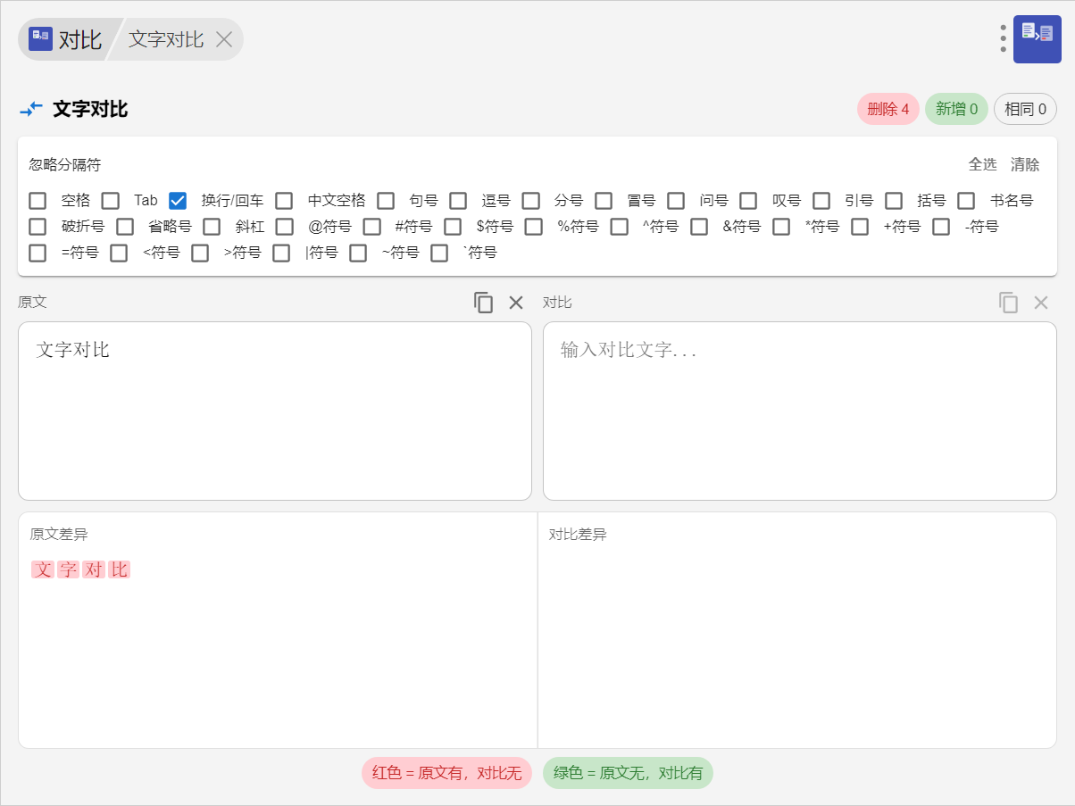Clear the 对比 panel with X icon

1041,303
